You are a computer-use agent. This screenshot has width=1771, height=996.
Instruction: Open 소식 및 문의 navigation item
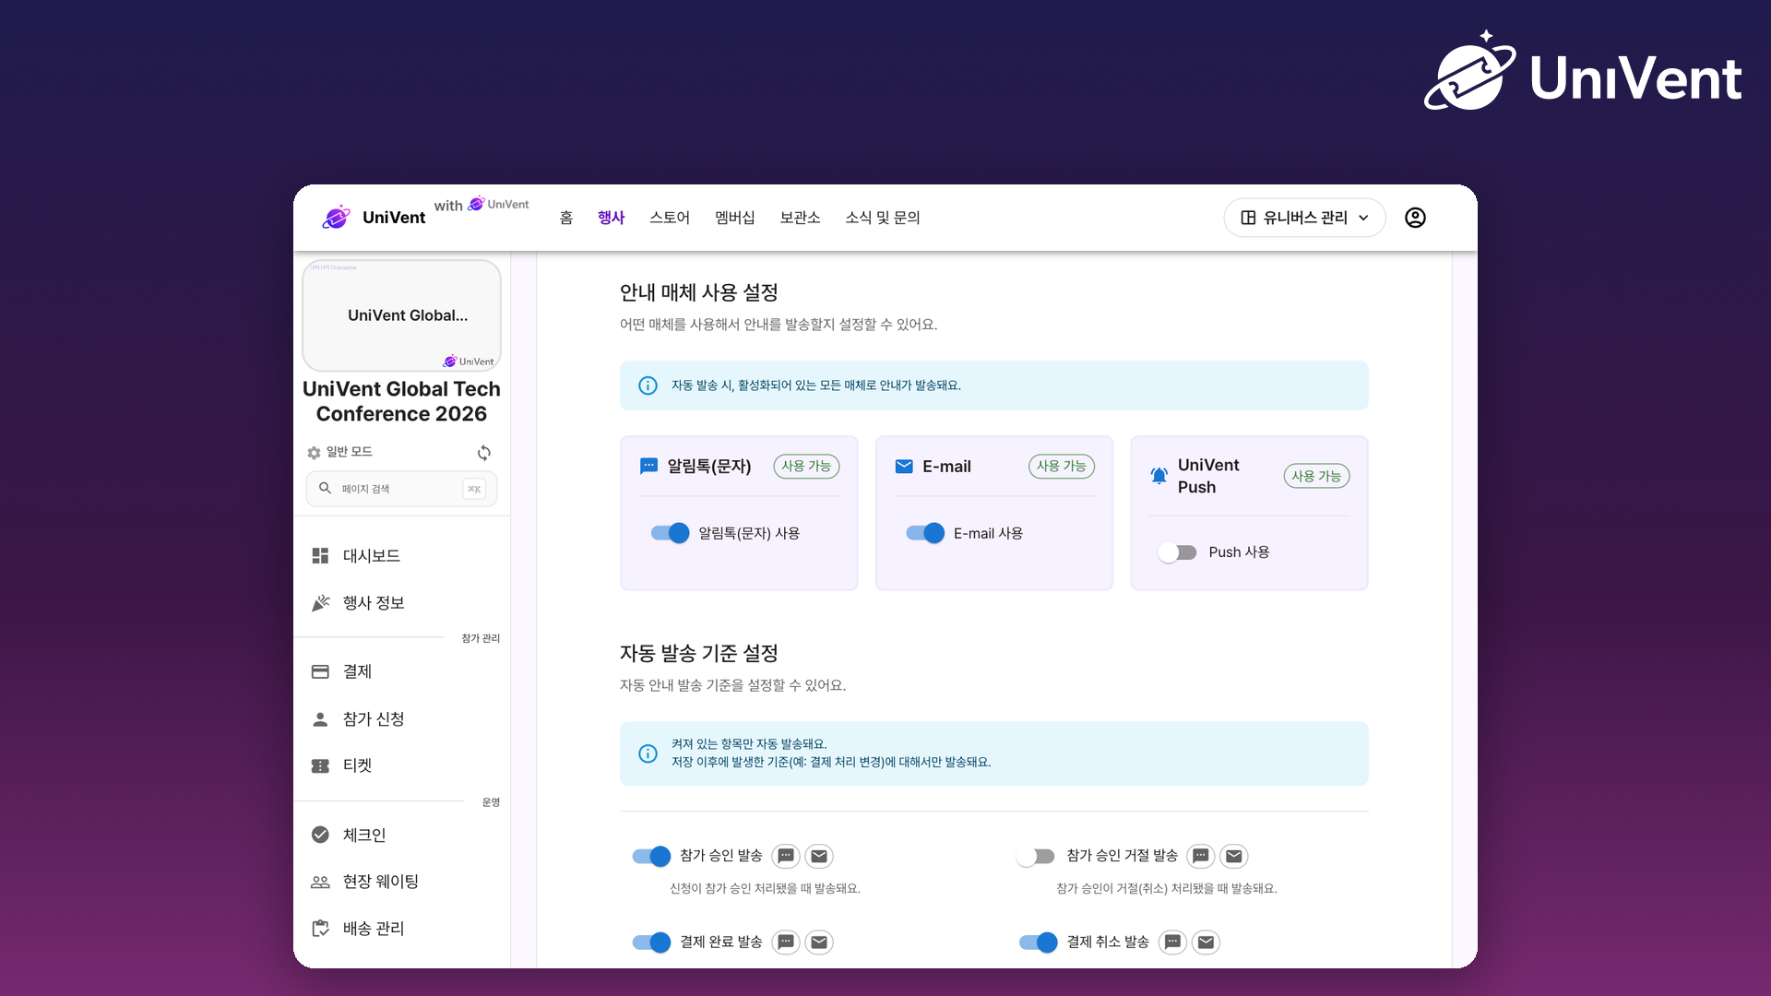(x=883, y=218)
